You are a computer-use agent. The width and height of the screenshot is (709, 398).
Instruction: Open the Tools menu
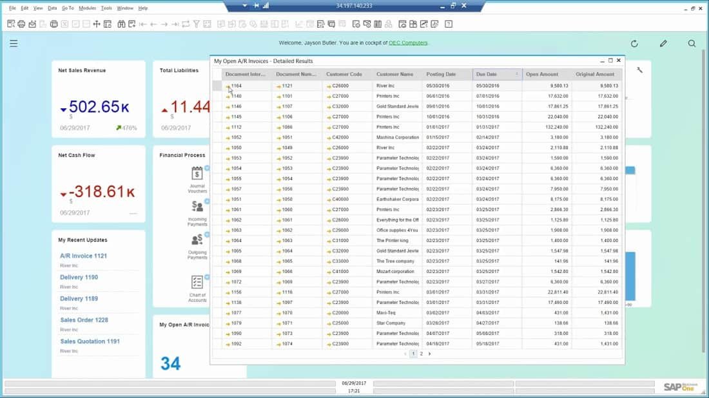(106, 8)
